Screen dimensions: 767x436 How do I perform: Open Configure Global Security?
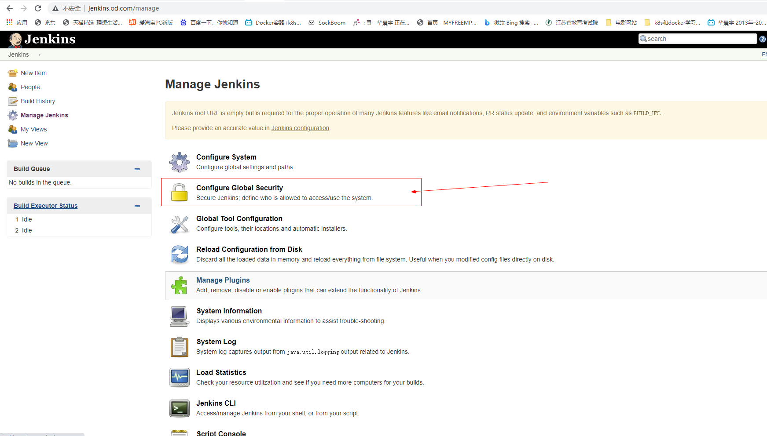pos(239,188)
